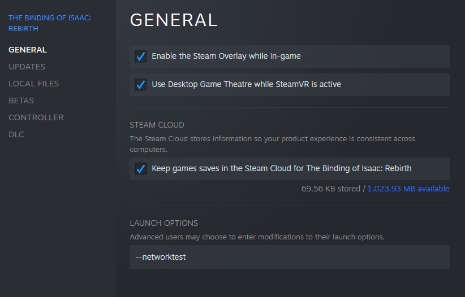
Task: Disable the Steam Overlay checkbox
Action: (x=141, y=56)
